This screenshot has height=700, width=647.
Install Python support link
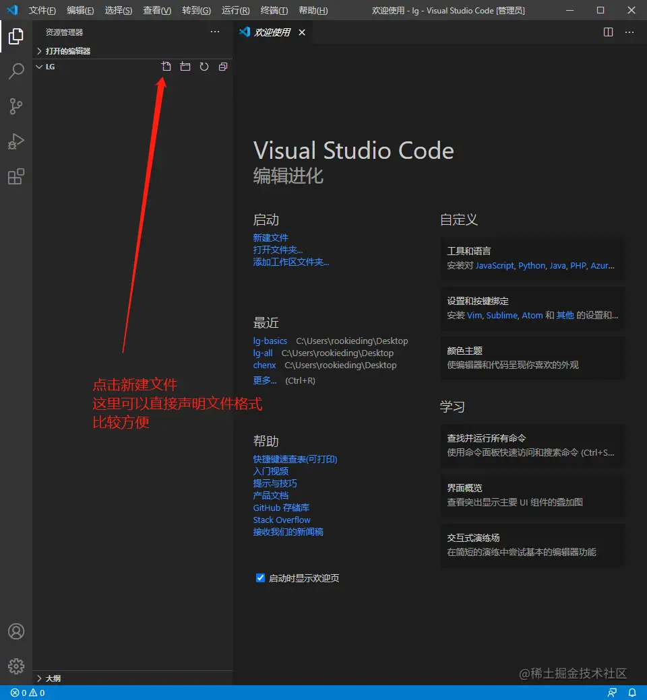[532, 266]
